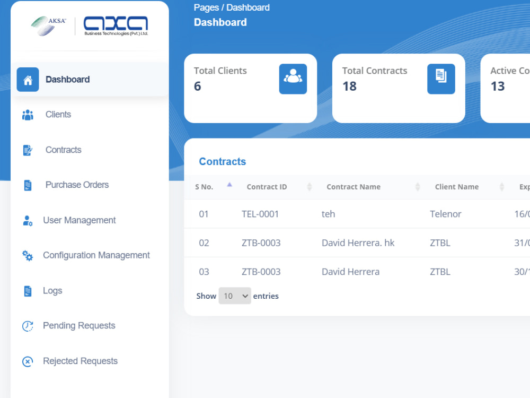This screenshot has height=398, width=530.
Task: Click ZTB-0003 in row 02
Action: [261, 243]
